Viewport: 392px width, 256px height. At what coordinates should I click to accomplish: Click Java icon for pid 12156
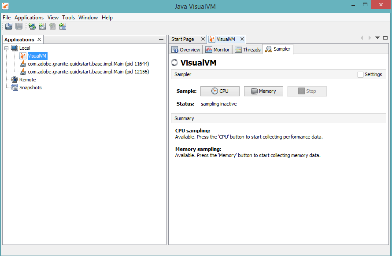coord(23,72)
